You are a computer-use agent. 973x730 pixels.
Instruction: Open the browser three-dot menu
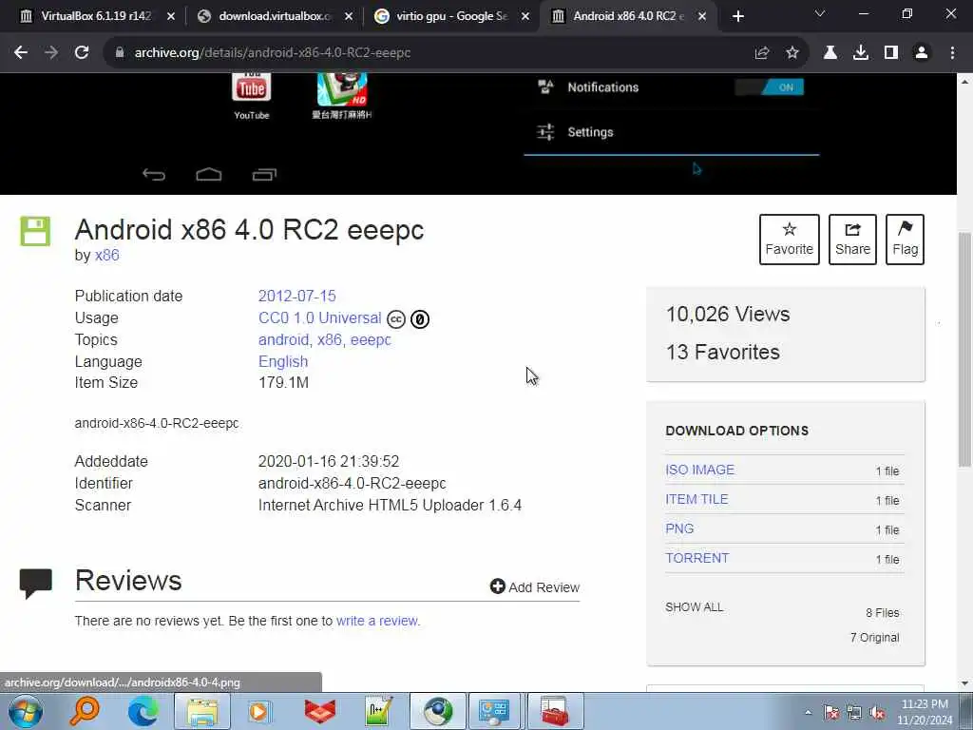click(952, 53)
